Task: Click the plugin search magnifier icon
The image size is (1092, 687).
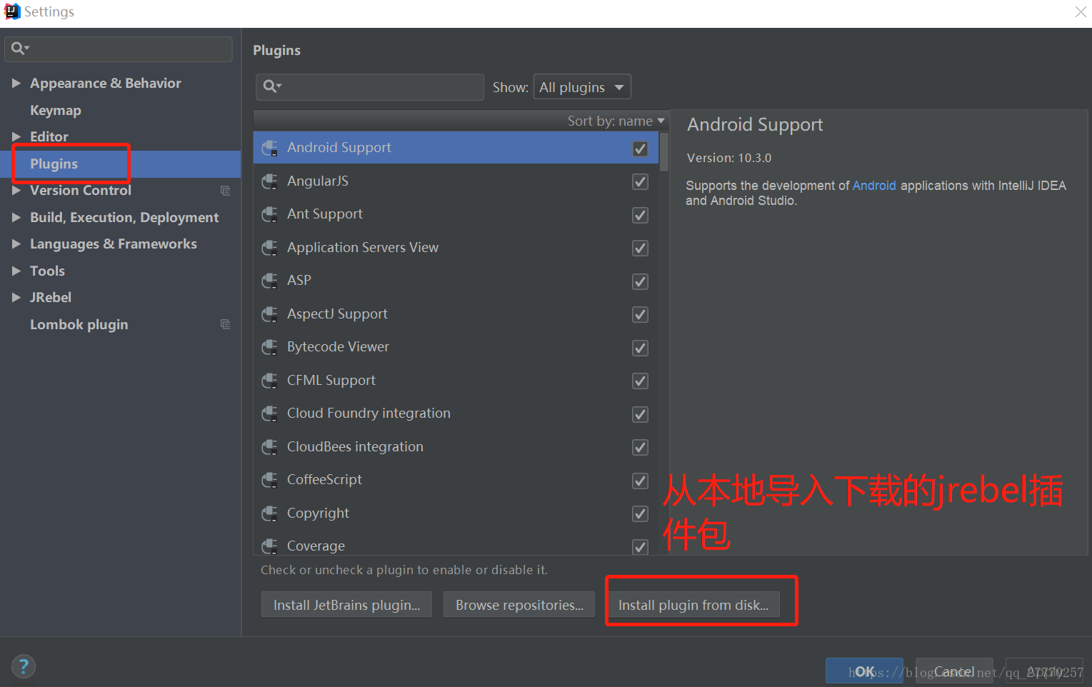Action: (x=271, y=86)
